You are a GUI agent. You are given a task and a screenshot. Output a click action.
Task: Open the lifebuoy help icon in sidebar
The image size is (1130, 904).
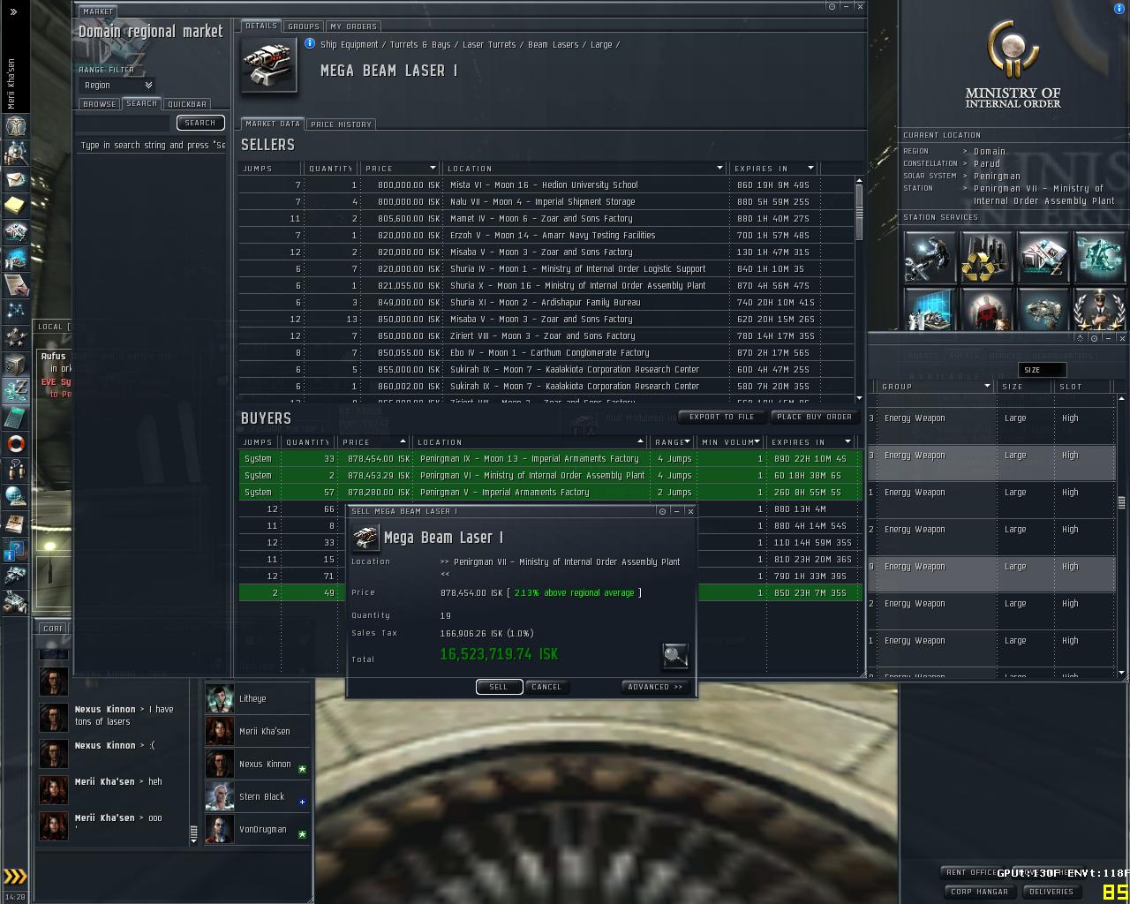point(16,443)
